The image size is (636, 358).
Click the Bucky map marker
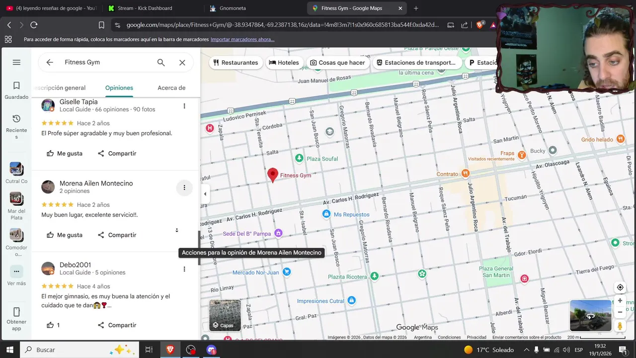click(553, 150)
